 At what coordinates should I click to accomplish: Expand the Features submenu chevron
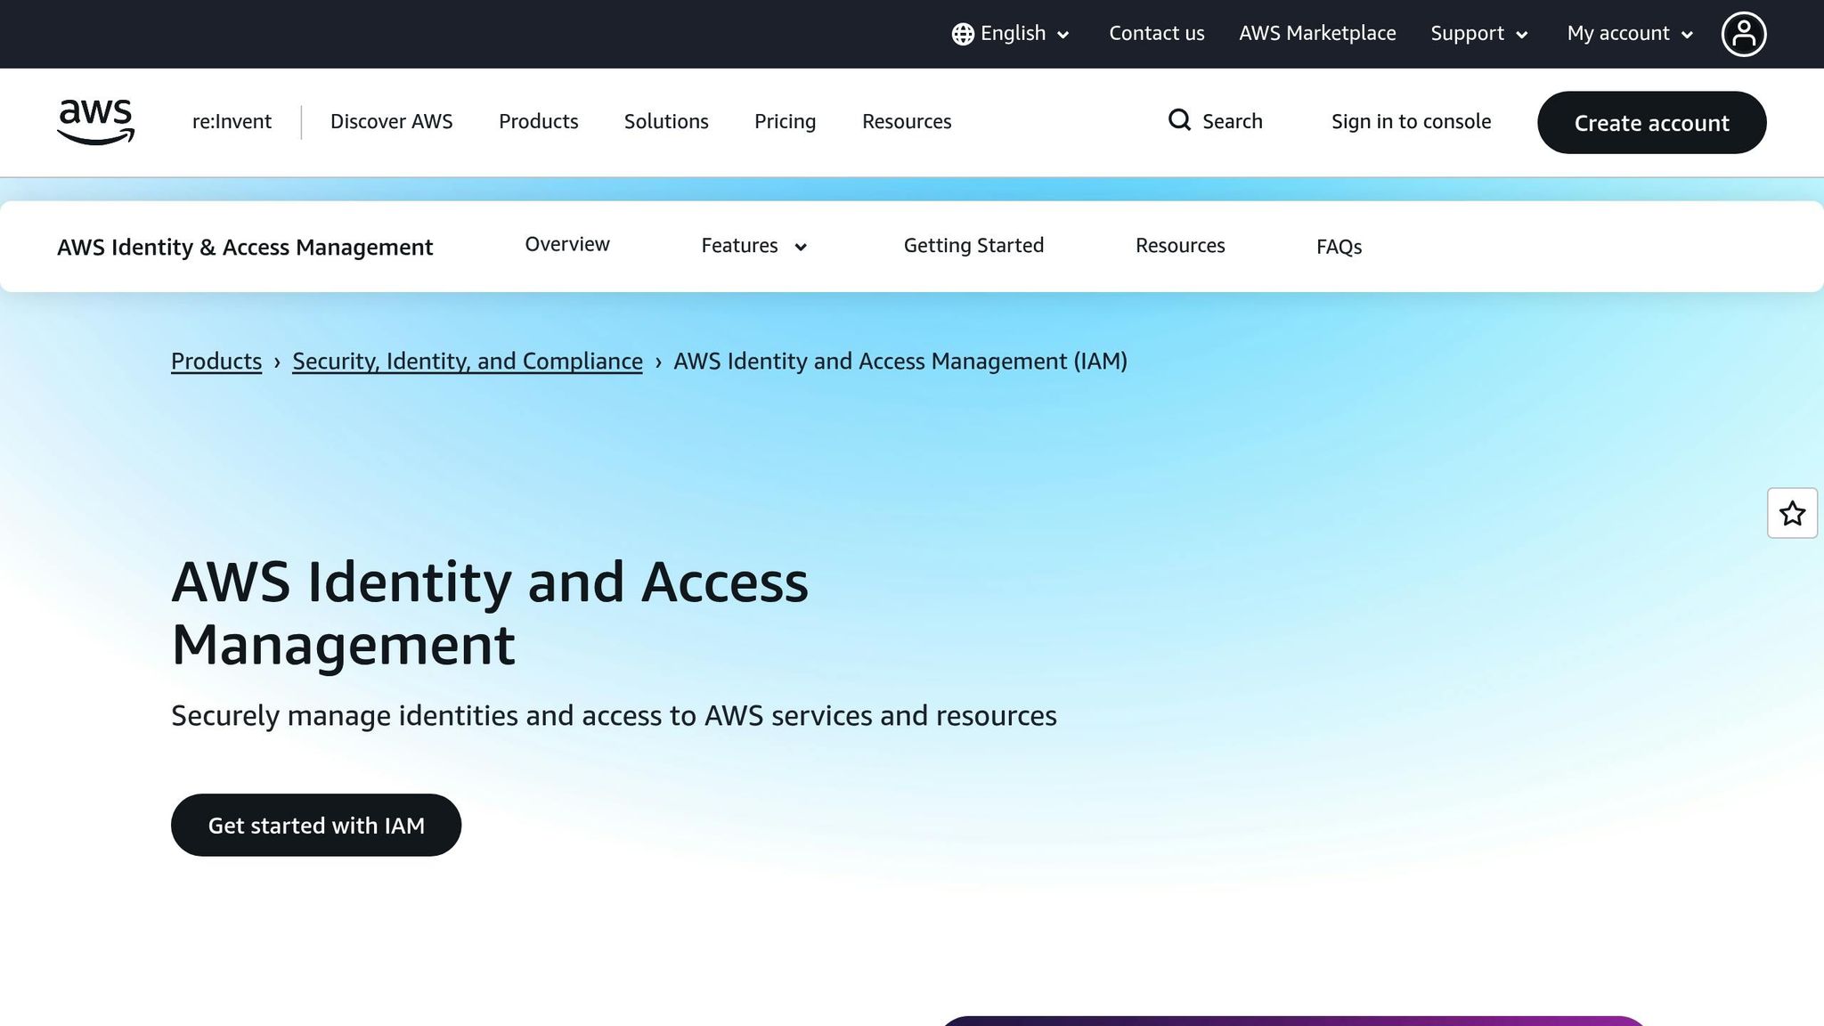point(800,247)
